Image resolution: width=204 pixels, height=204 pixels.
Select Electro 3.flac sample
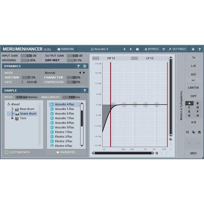[64, 141]
